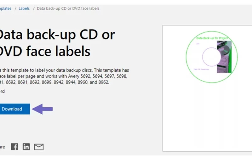Screen dimensions: 252x157
Task: Click the Share label beside social icons
Action: (x=3, y=147)
